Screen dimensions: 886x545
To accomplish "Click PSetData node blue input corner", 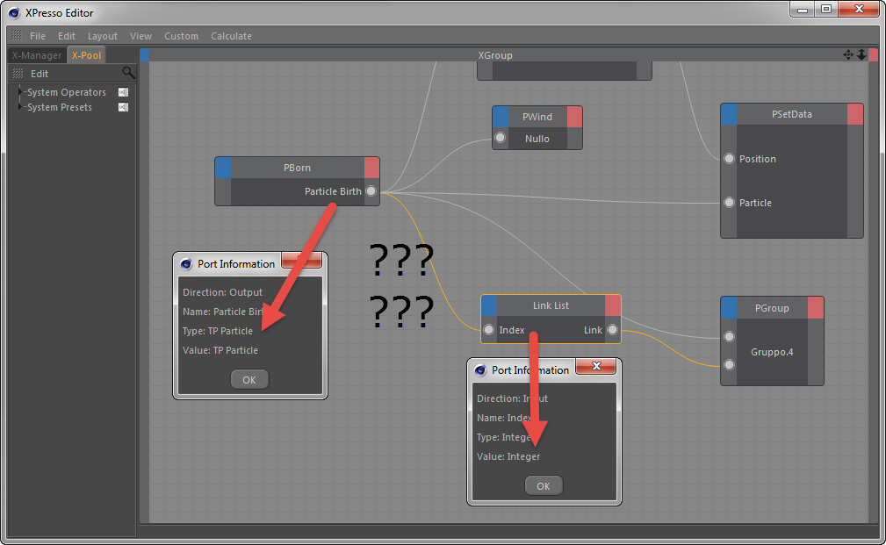I will coord(729,114).
